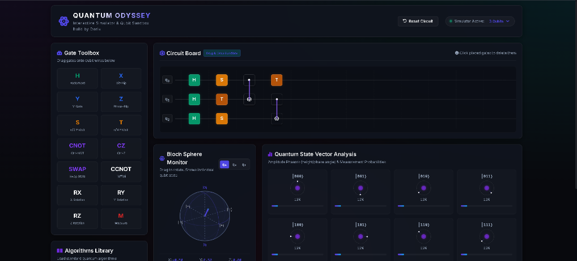Delete the H gate on wire q1
Screen dimensions: 577x261
coord(194,99)
